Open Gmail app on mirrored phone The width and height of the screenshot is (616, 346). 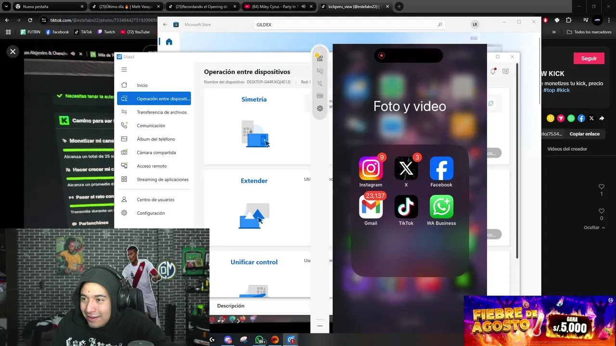tap(371, 207)
